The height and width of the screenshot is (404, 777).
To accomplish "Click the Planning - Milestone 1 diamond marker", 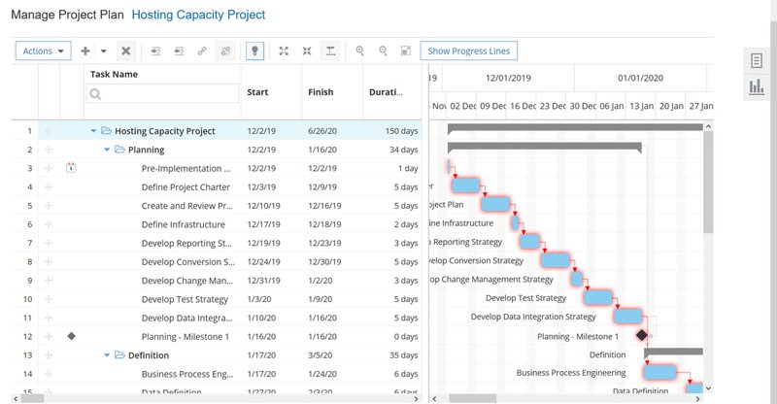I will (641, 335).
